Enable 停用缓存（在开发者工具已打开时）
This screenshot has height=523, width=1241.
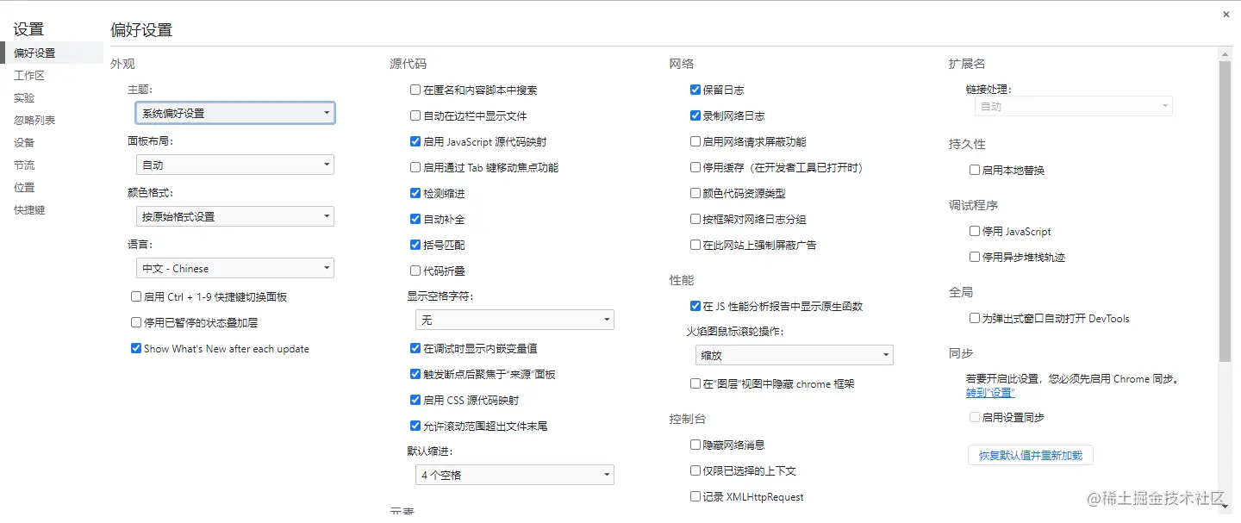click(695, 167)
